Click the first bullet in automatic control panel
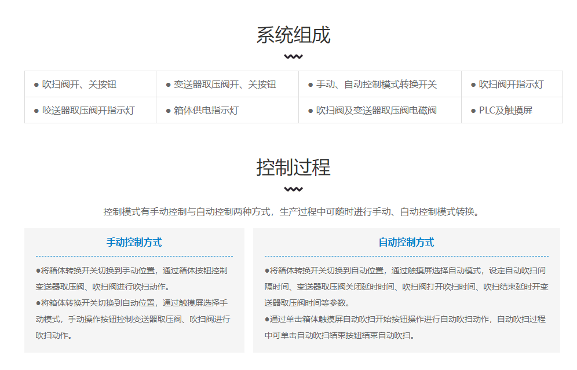The width and height of the screenshot is (577, 370). click(406, 287)
